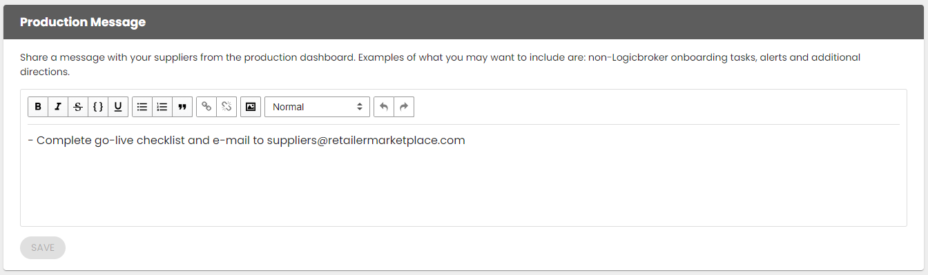Add a hyperlink with the link icon
Image resolution: width=928 pixels, height=275 pixels.
(x=206, y=107)
